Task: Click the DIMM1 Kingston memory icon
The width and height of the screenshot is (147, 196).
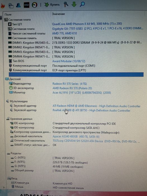Action: [10, 43]
